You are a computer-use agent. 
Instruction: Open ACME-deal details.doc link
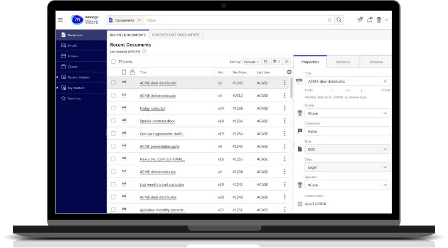click(158, 83)
